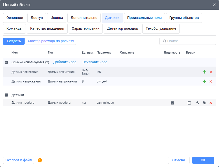The height and width of the screenshot is (167, 219).
Task: Delete the mileage sensor with red X
Action: (211, 103)
